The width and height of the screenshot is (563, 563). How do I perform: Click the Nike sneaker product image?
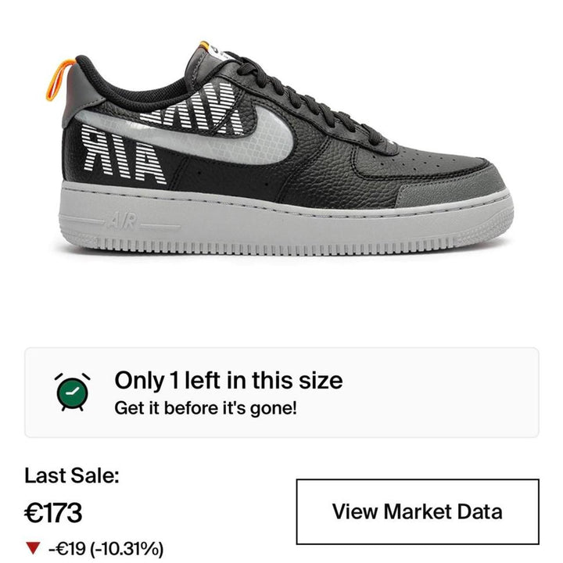point(279,149)
